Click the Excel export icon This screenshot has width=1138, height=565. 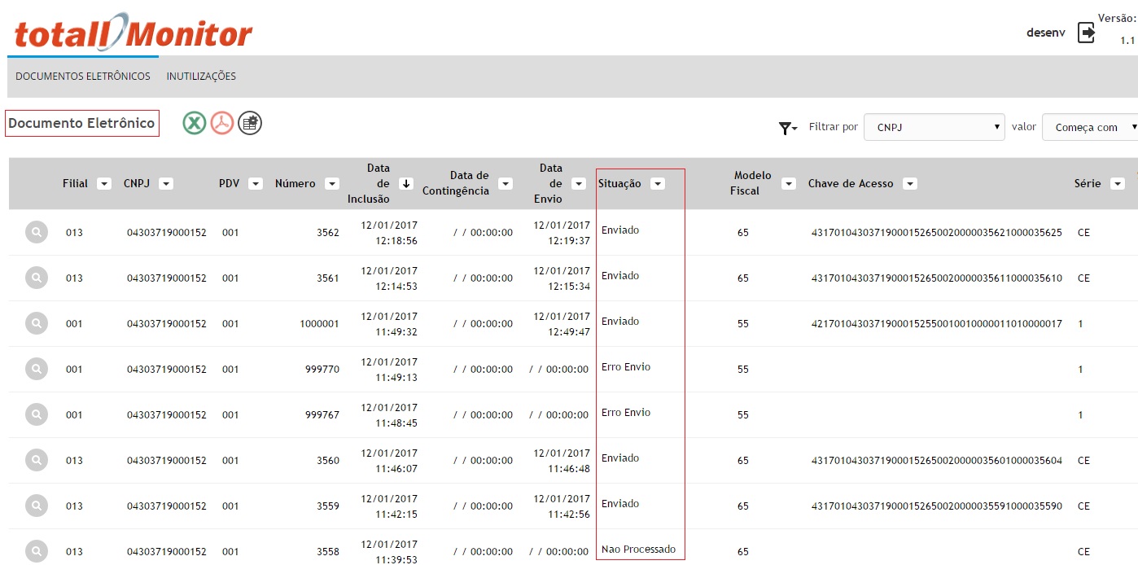tap(194, 123)
